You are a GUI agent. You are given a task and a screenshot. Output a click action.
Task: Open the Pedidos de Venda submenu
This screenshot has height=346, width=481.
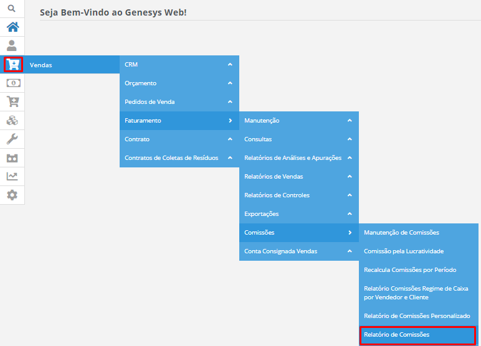coord(179,102)
